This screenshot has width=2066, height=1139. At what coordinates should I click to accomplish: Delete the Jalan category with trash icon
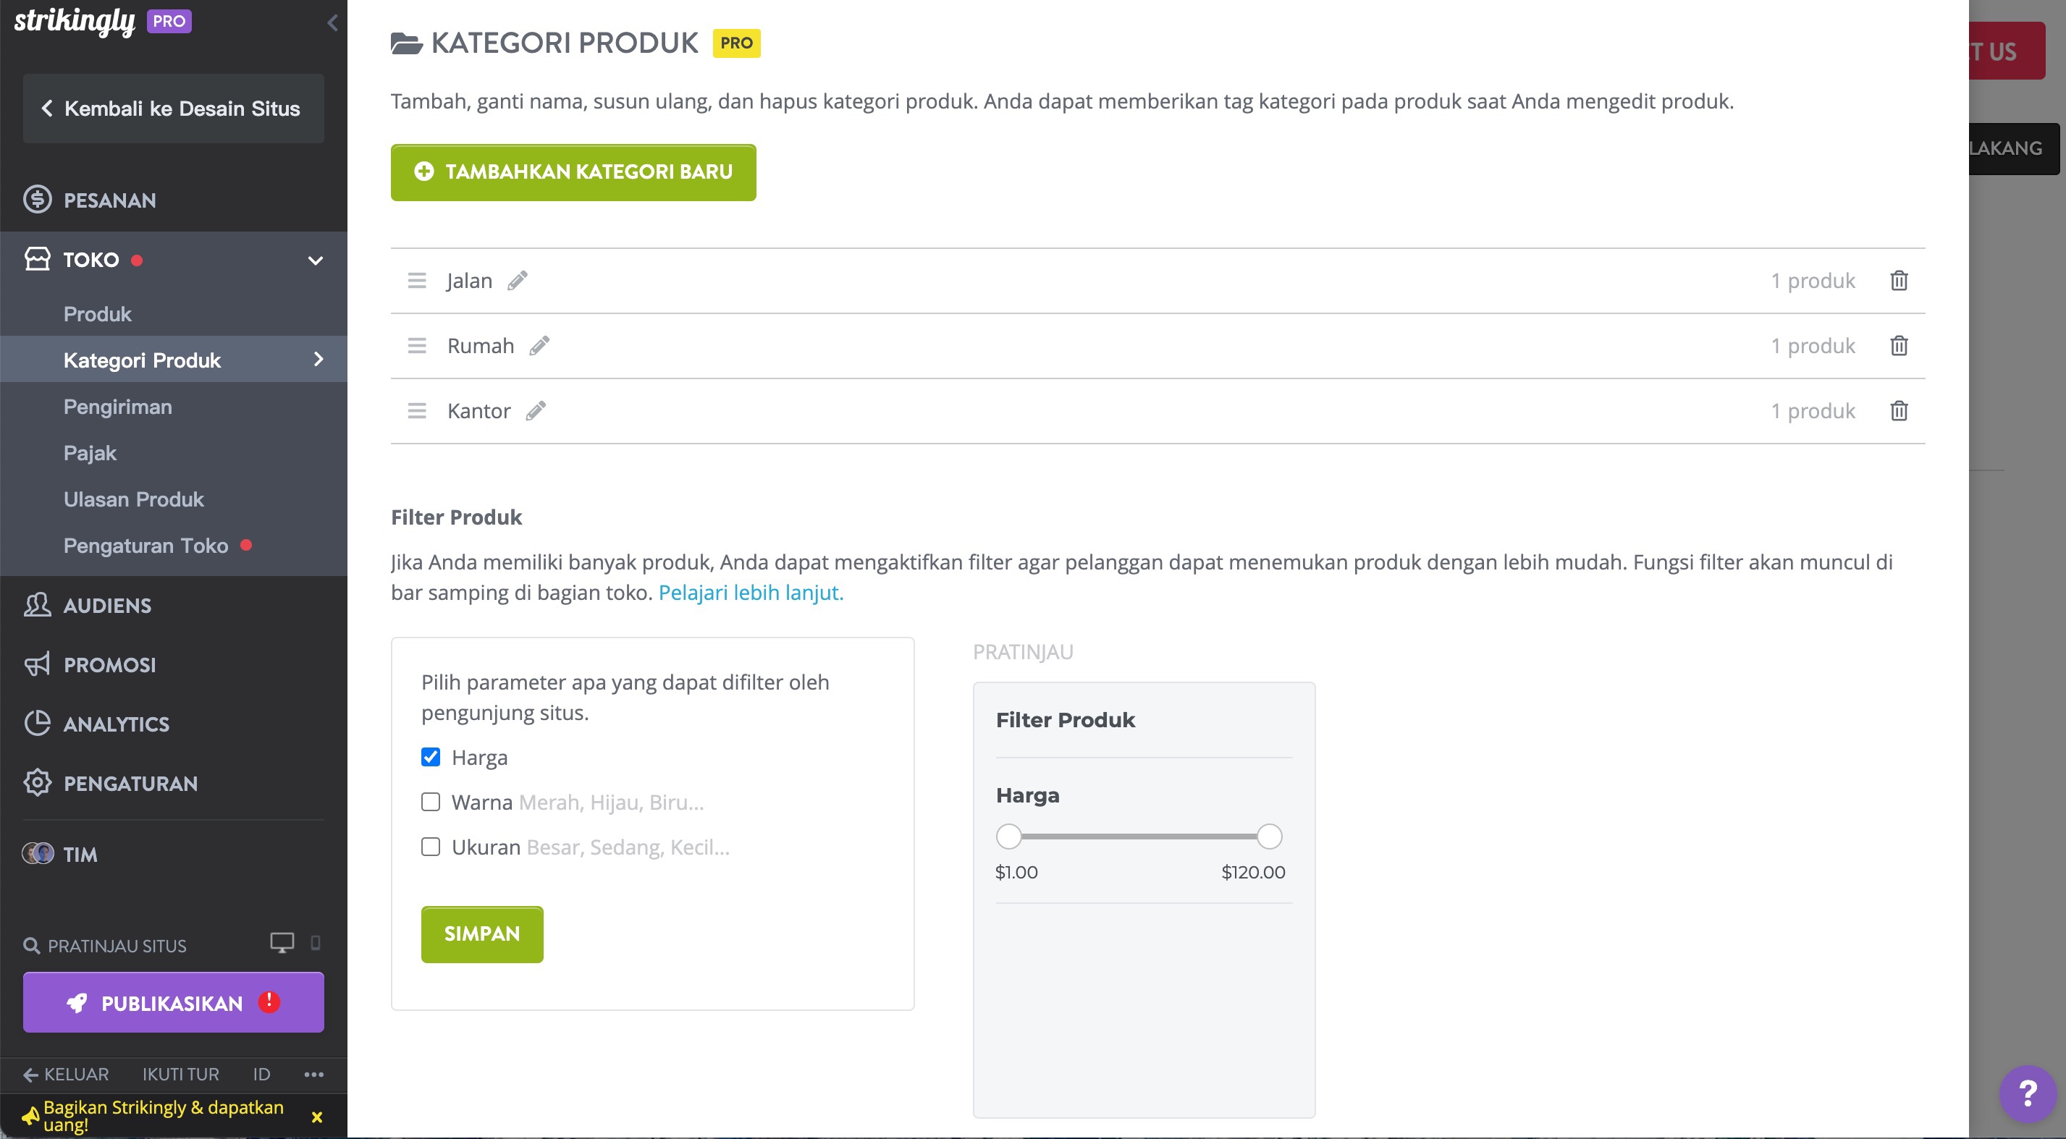click(x=1898, y=281)
